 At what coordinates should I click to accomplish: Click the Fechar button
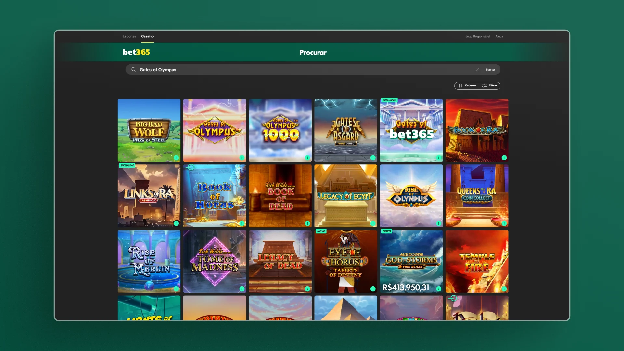[x=490, y=70]
